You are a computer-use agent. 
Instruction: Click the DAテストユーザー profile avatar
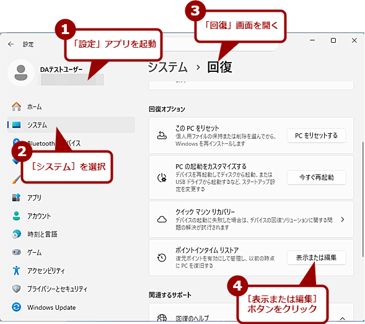21,72
